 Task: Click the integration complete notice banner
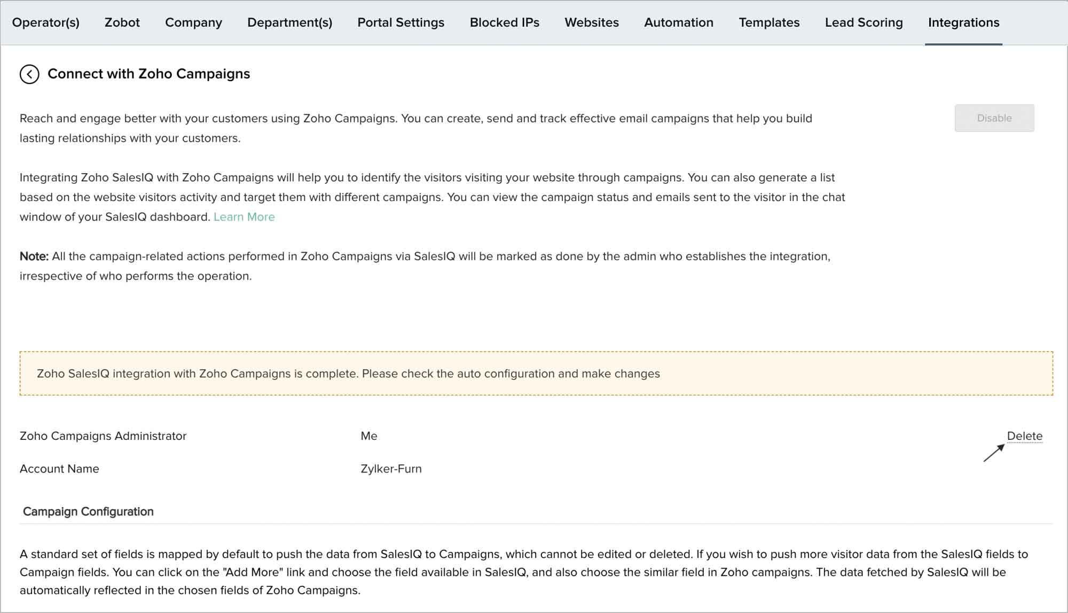(x=536, y=374)
